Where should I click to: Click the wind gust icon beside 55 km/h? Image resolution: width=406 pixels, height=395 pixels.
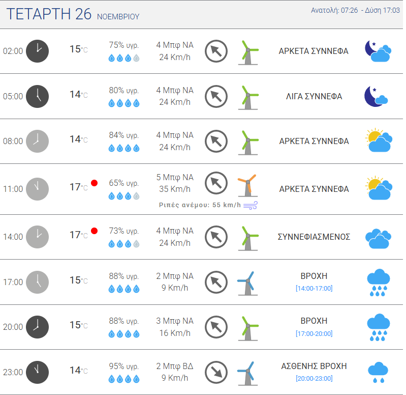click(x=251, y=205)
